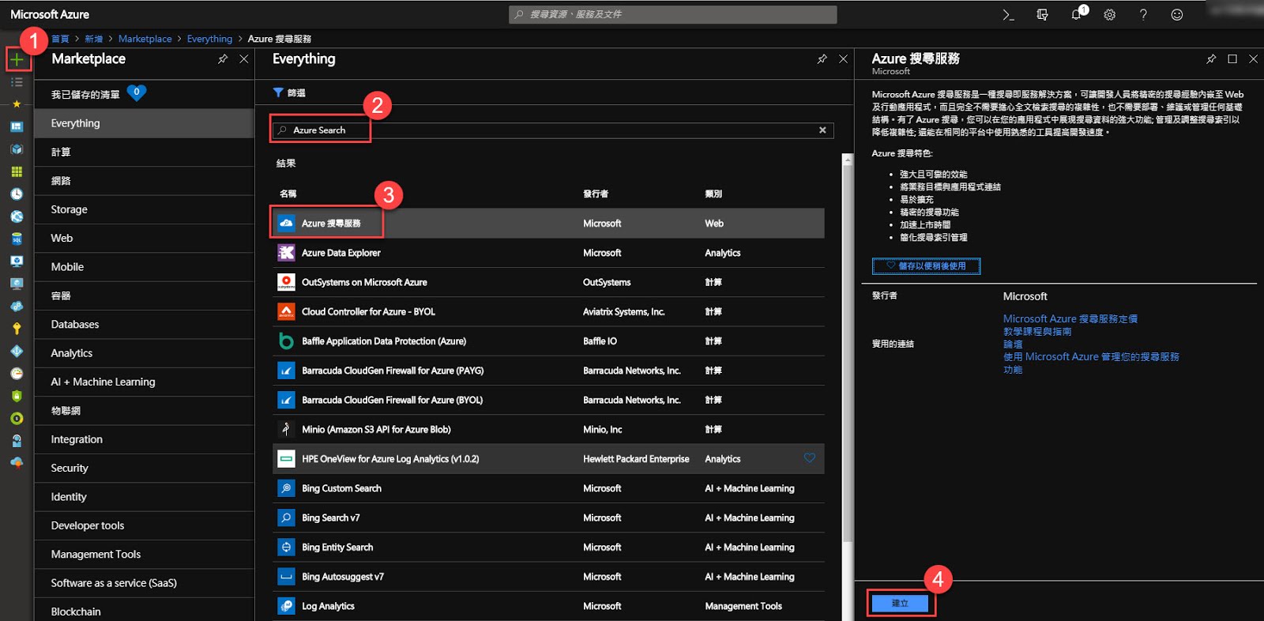The width and height of the screenshot is (1264, 621).
Task: Pin the Azure 搜尋服務 blade
Action: click(x=1211, y=59)
